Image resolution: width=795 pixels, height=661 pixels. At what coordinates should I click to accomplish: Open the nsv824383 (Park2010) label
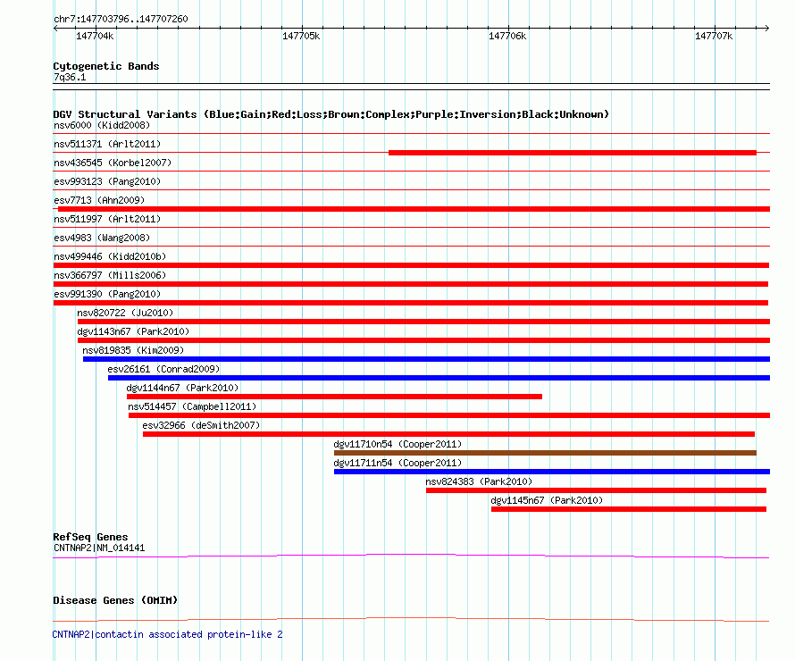coord(479,481)
